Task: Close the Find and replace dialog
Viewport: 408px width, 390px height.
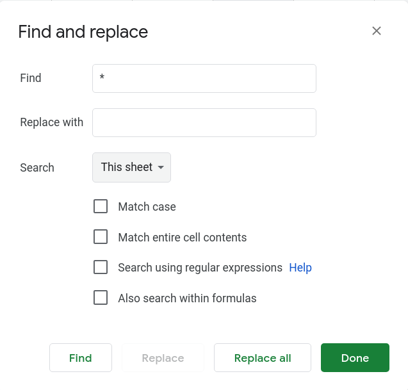Action: point(376,31)
